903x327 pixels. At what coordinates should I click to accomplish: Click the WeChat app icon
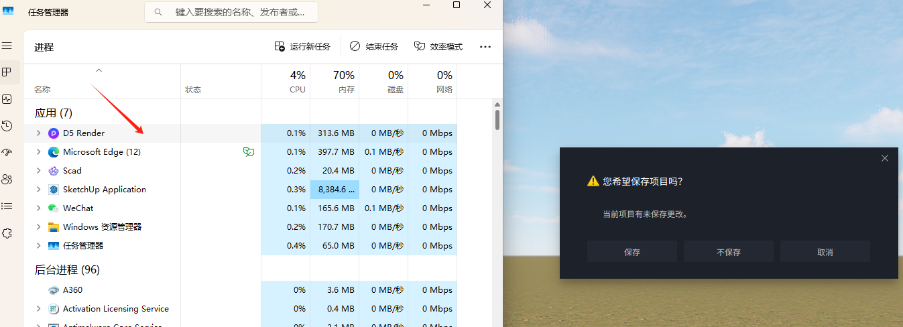coord(54,208)
